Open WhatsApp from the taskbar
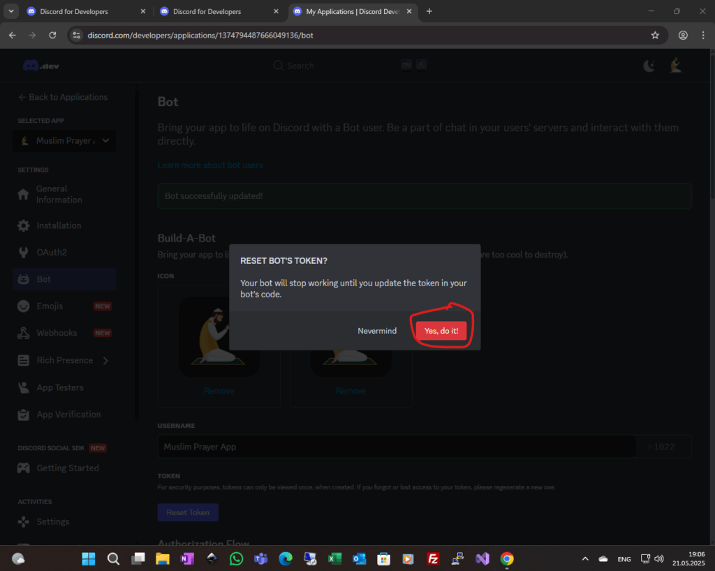The width and height of the screenshot is (715, 571). [x=236, y=558]
